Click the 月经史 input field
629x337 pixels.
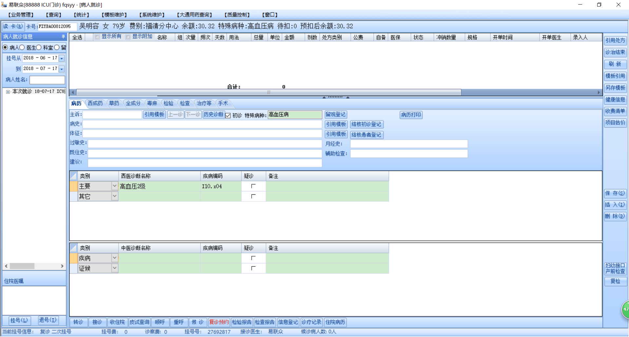coord(409,144)
